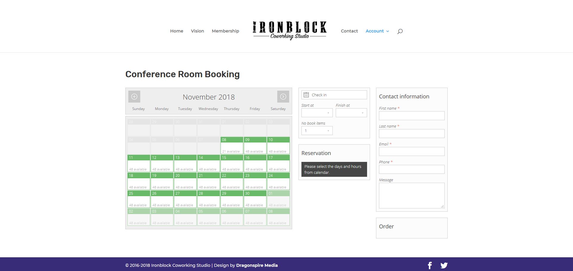The height and width of the screenshot is (271, 573).
Task: Select November 24 on the calendar
Action: point(278,181)
